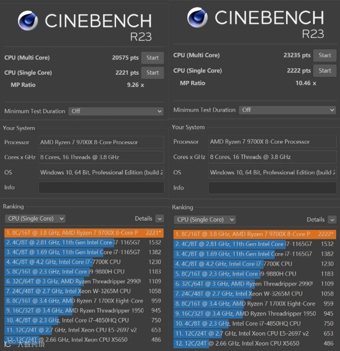Screen dimensions: 340x351
Task: Select Xeon X5650 row in right ranking
Action: tap(255, 343)
